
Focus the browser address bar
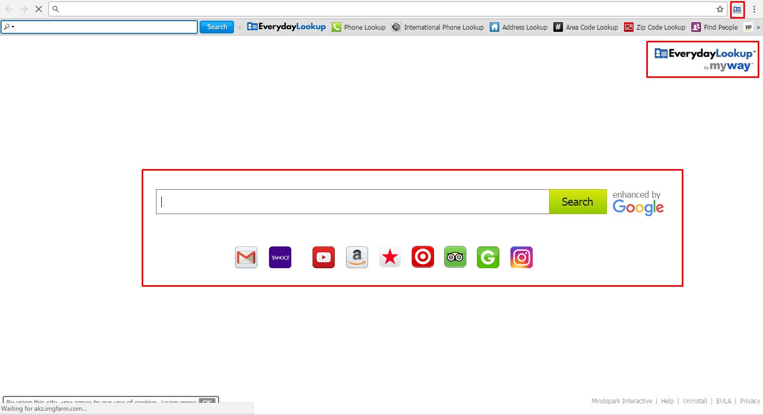point(387,9)
